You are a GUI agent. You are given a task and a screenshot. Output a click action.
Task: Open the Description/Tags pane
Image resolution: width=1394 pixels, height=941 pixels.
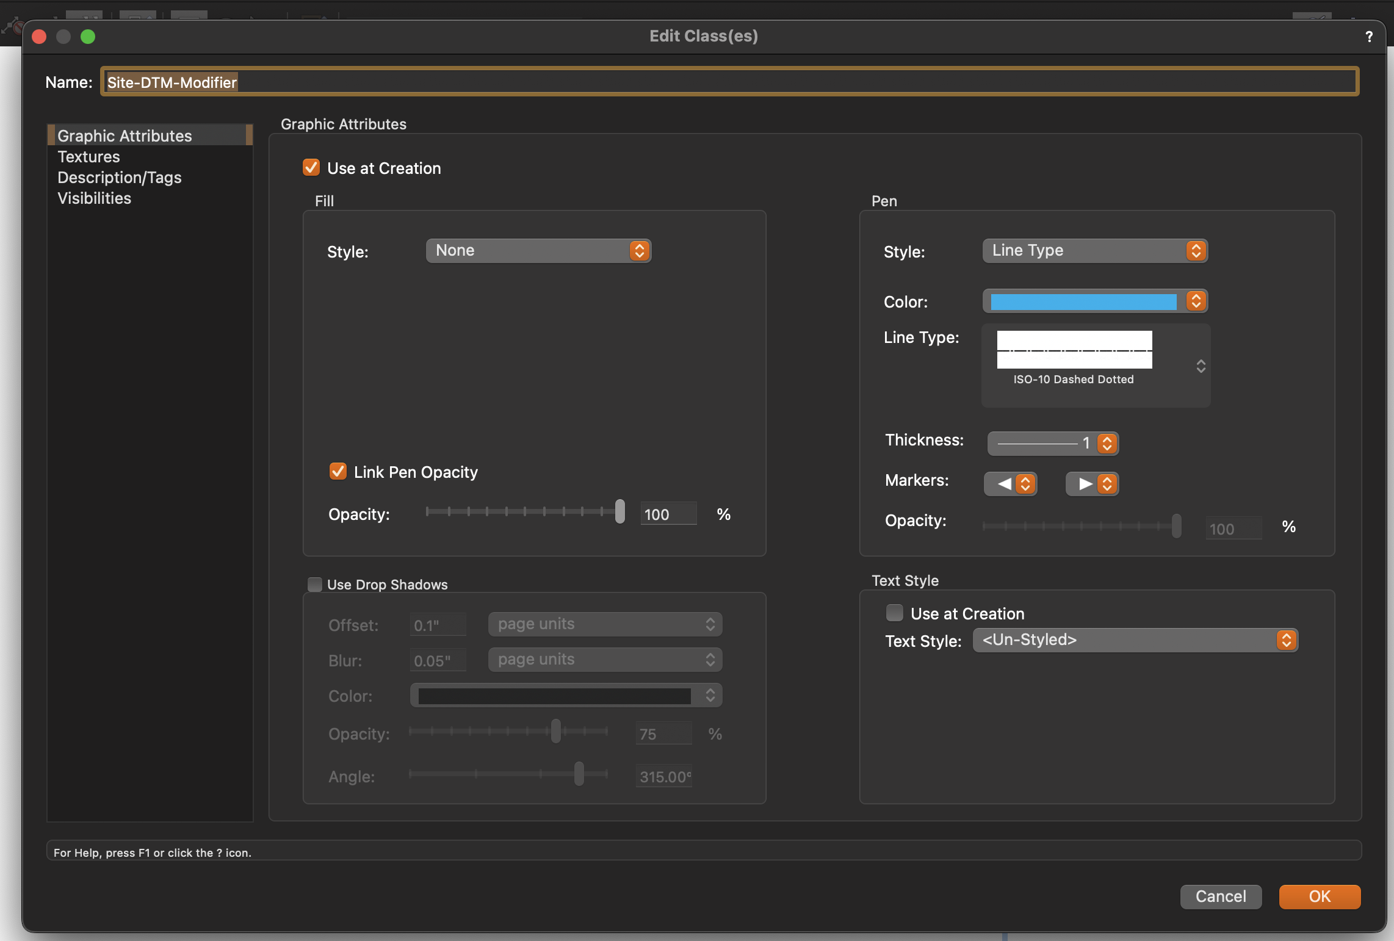(120, 178)
